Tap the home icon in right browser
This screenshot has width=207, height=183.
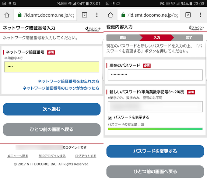coord(110,15)
